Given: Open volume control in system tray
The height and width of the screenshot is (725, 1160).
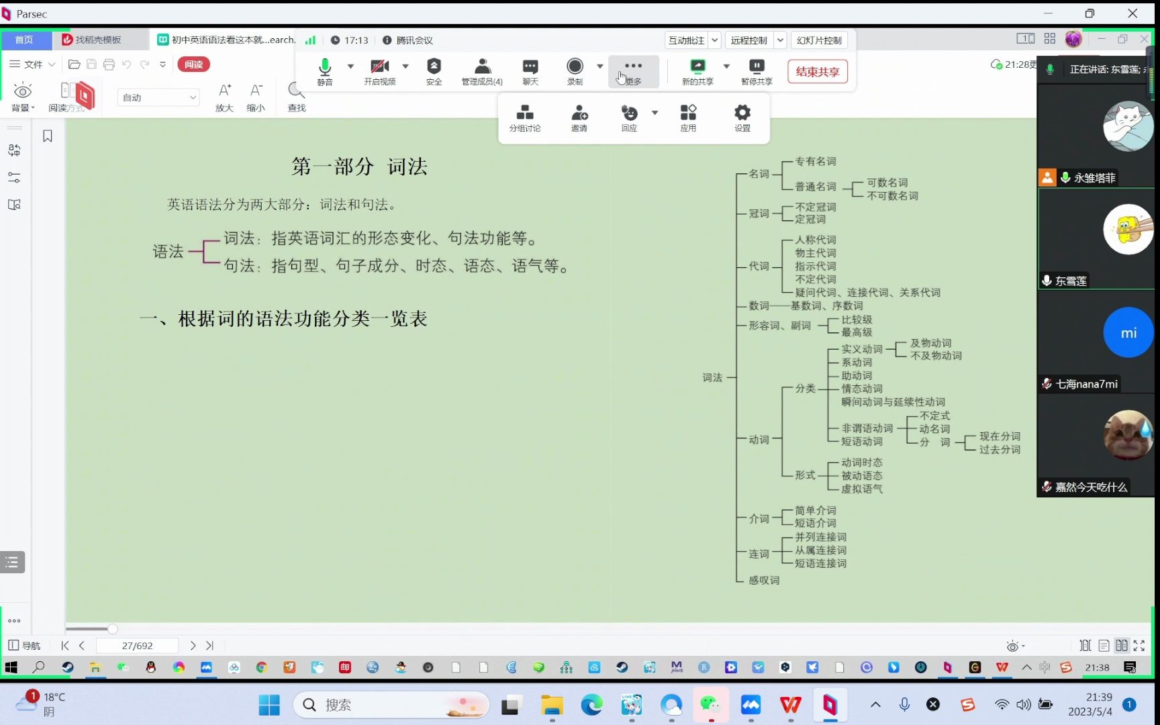Looking at the screenshot, I should pos(1024,705).
